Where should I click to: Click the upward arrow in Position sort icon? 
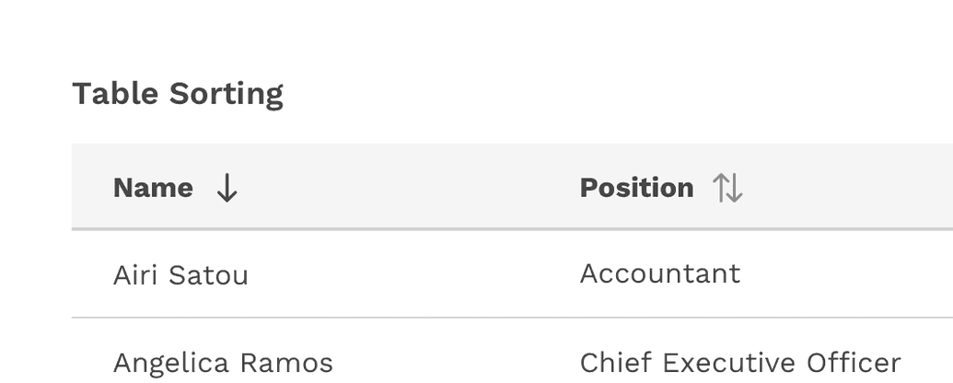coord(721,188)
